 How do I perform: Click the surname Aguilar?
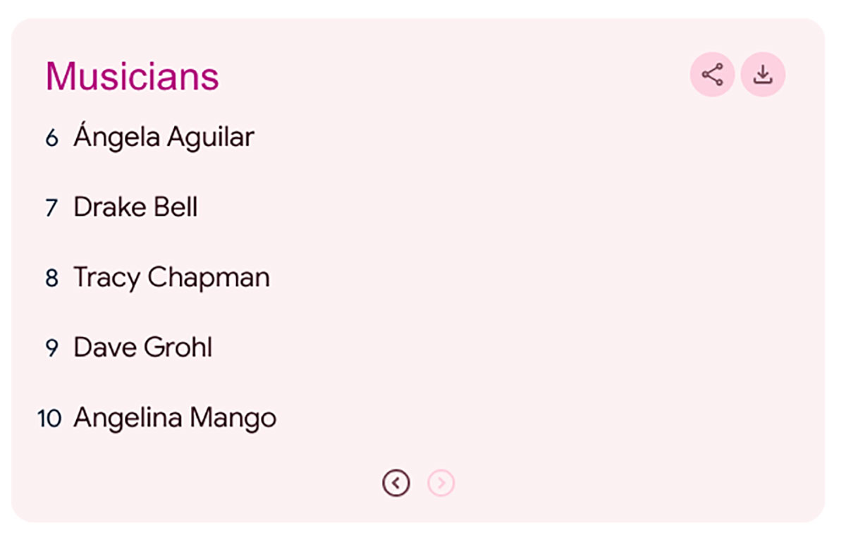pyautogui.click(x=210, y=138)
